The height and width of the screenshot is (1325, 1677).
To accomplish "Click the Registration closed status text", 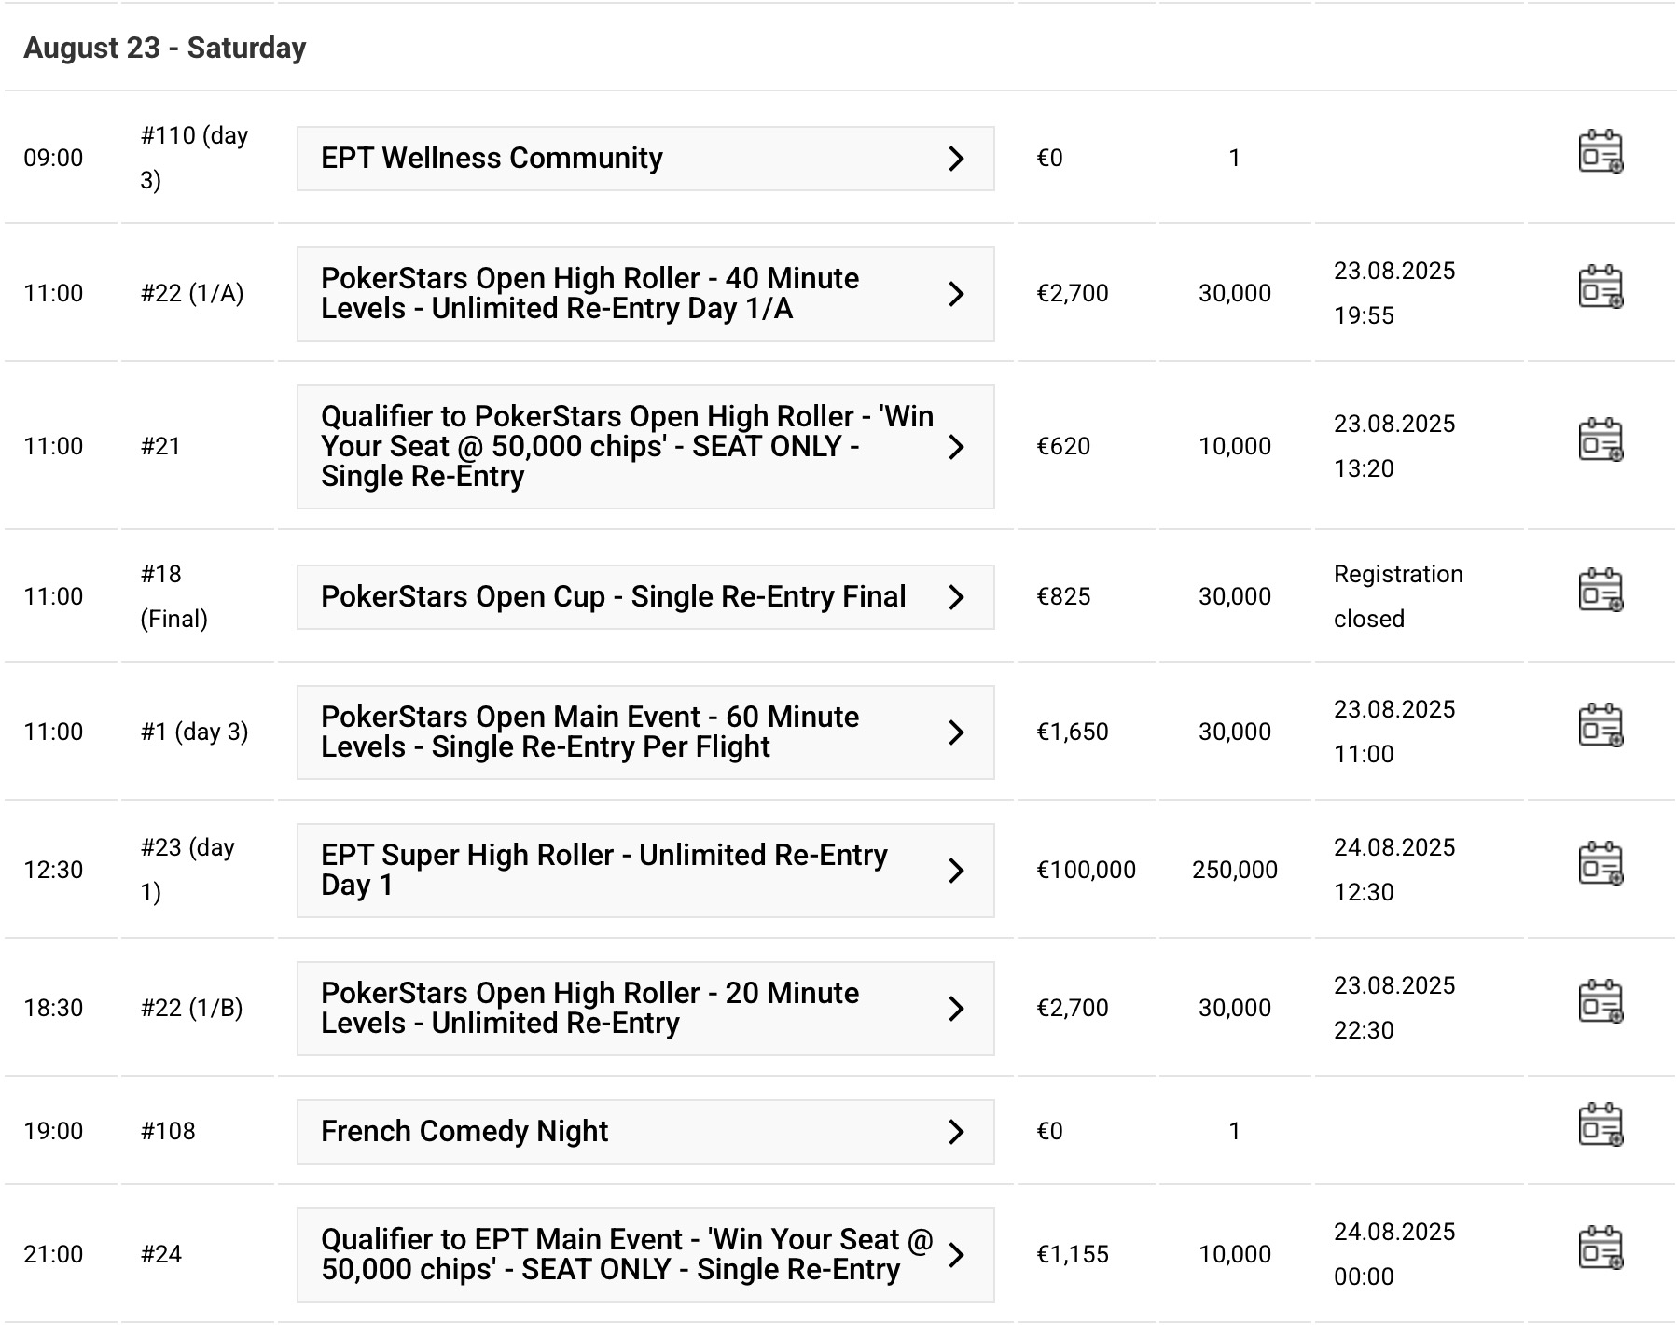I will (x=1397, y=596).
